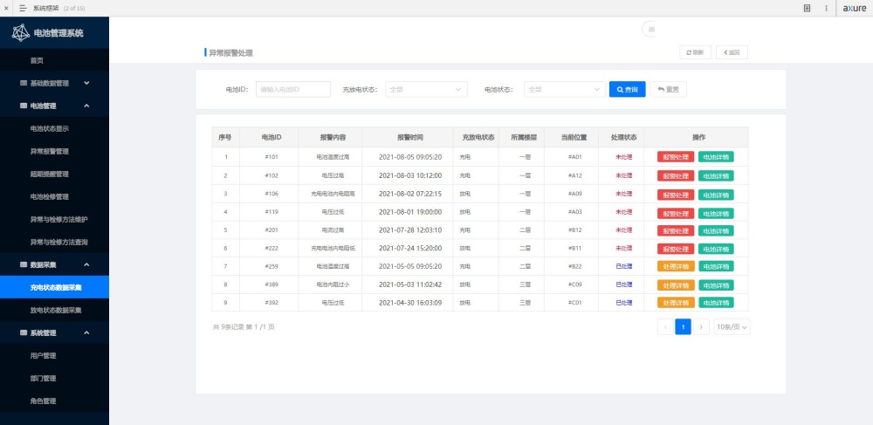Select 充电状态数据采集 menu item
This screenshot has width=873, height=425.
tap(54, 288)
